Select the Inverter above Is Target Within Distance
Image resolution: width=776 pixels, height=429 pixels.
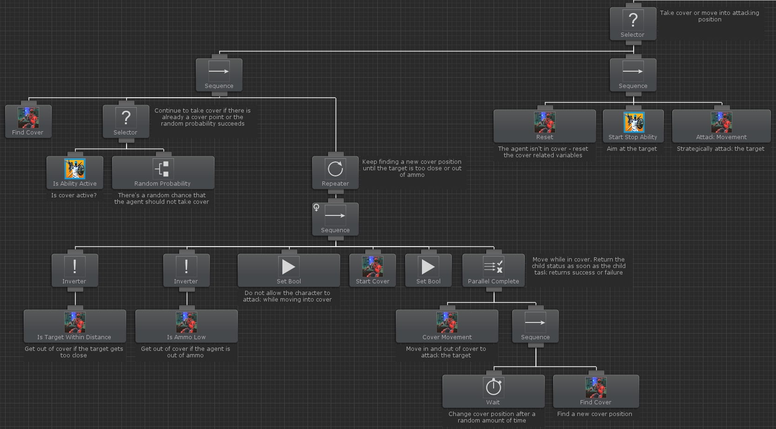pos(74,270)
